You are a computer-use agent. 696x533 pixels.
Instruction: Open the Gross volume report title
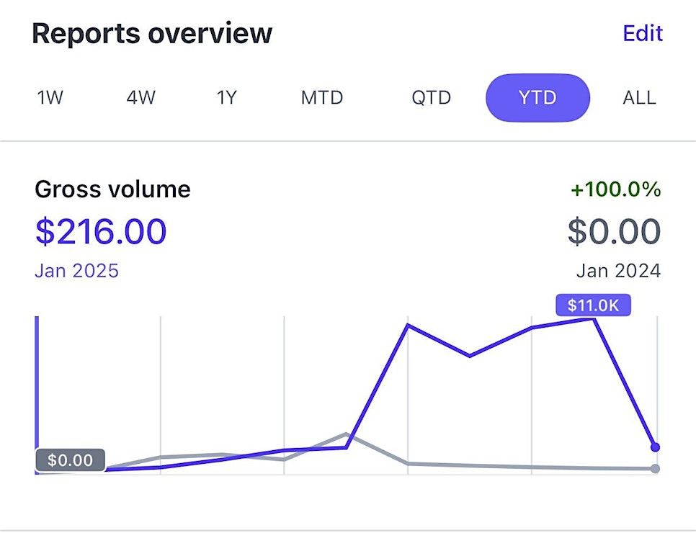tap(112, 189)
